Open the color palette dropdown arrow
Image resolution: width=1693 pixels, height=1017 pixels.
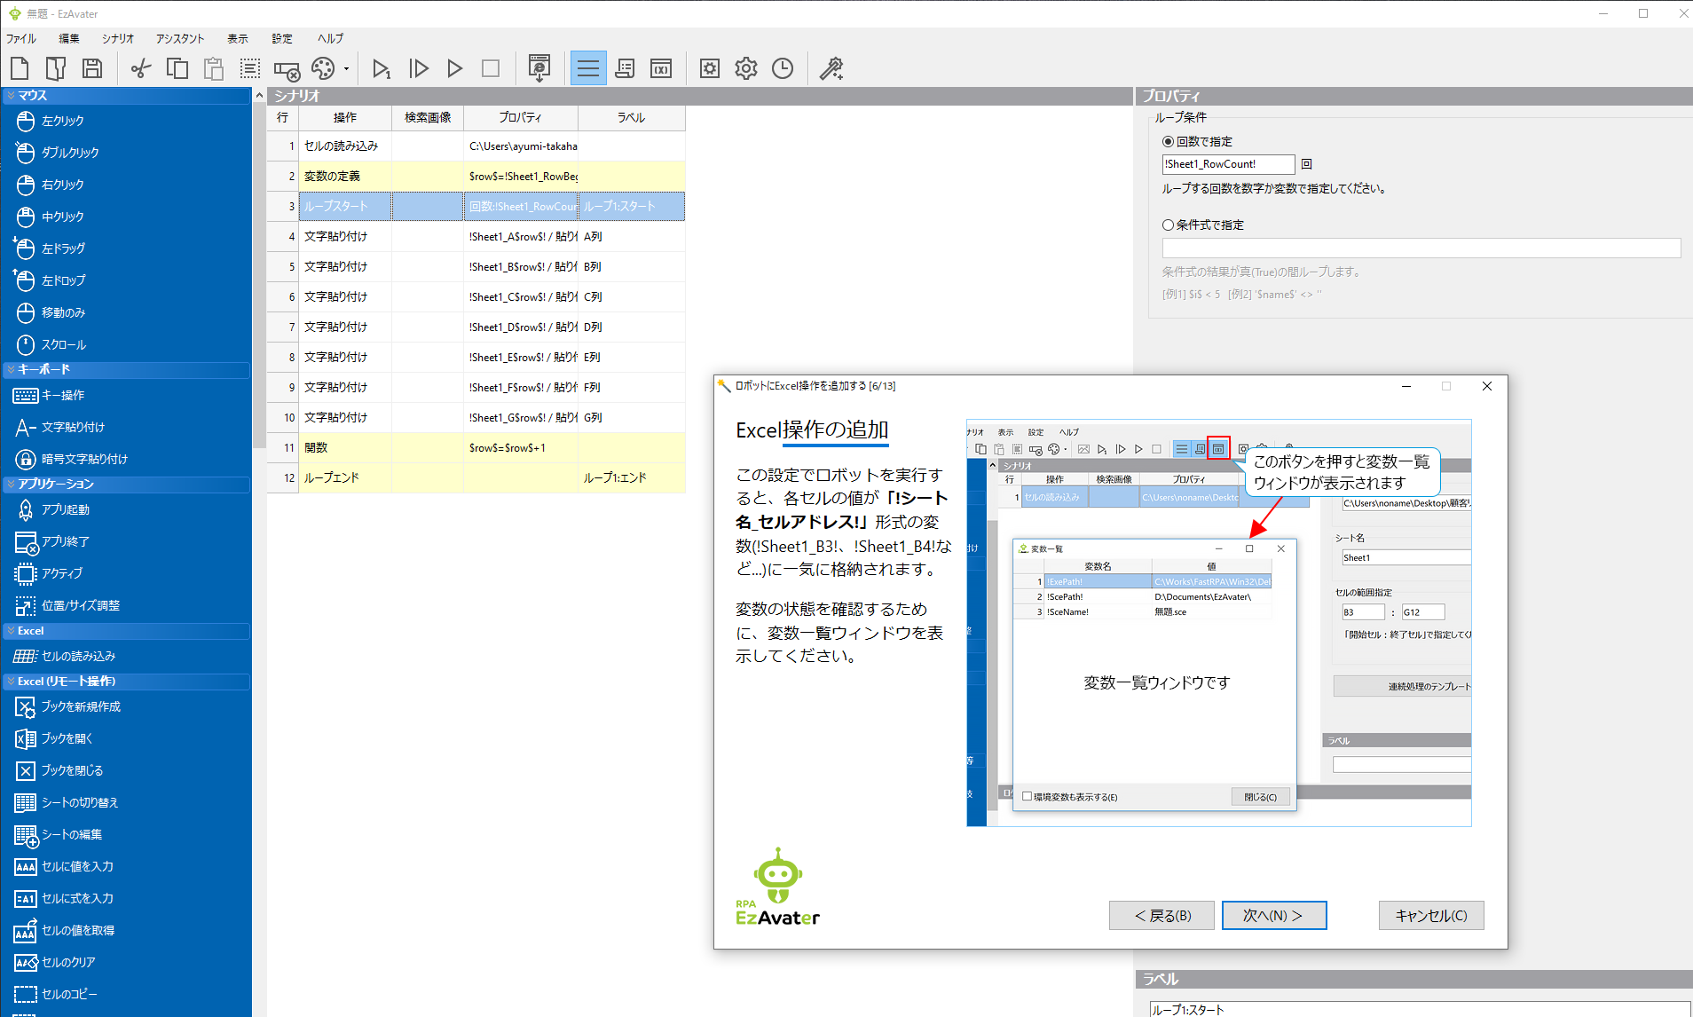pyautogui.click(x=346, y=68)
